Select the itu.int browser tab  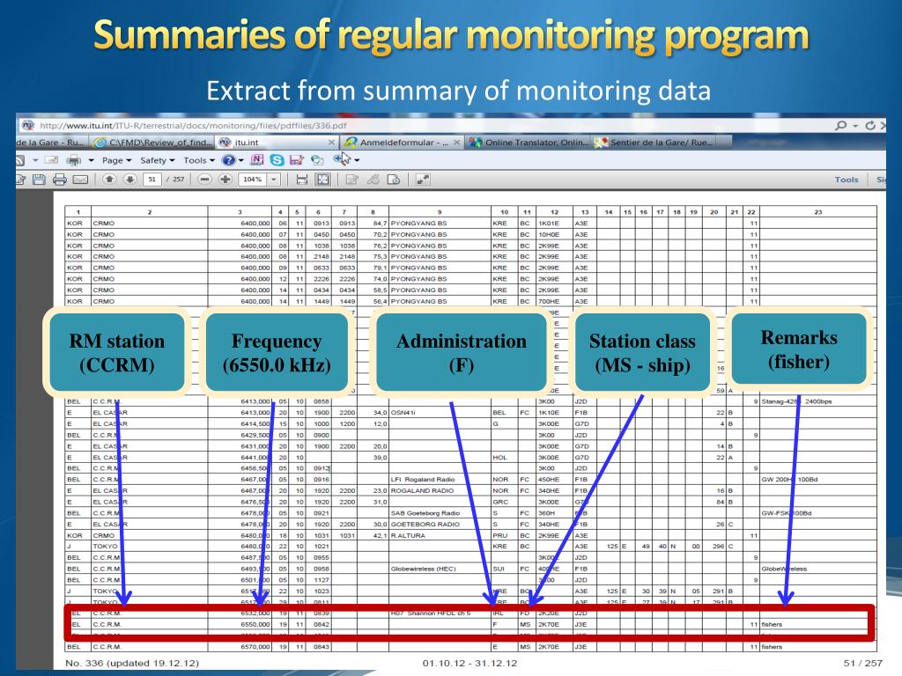(x=277, y=142)
